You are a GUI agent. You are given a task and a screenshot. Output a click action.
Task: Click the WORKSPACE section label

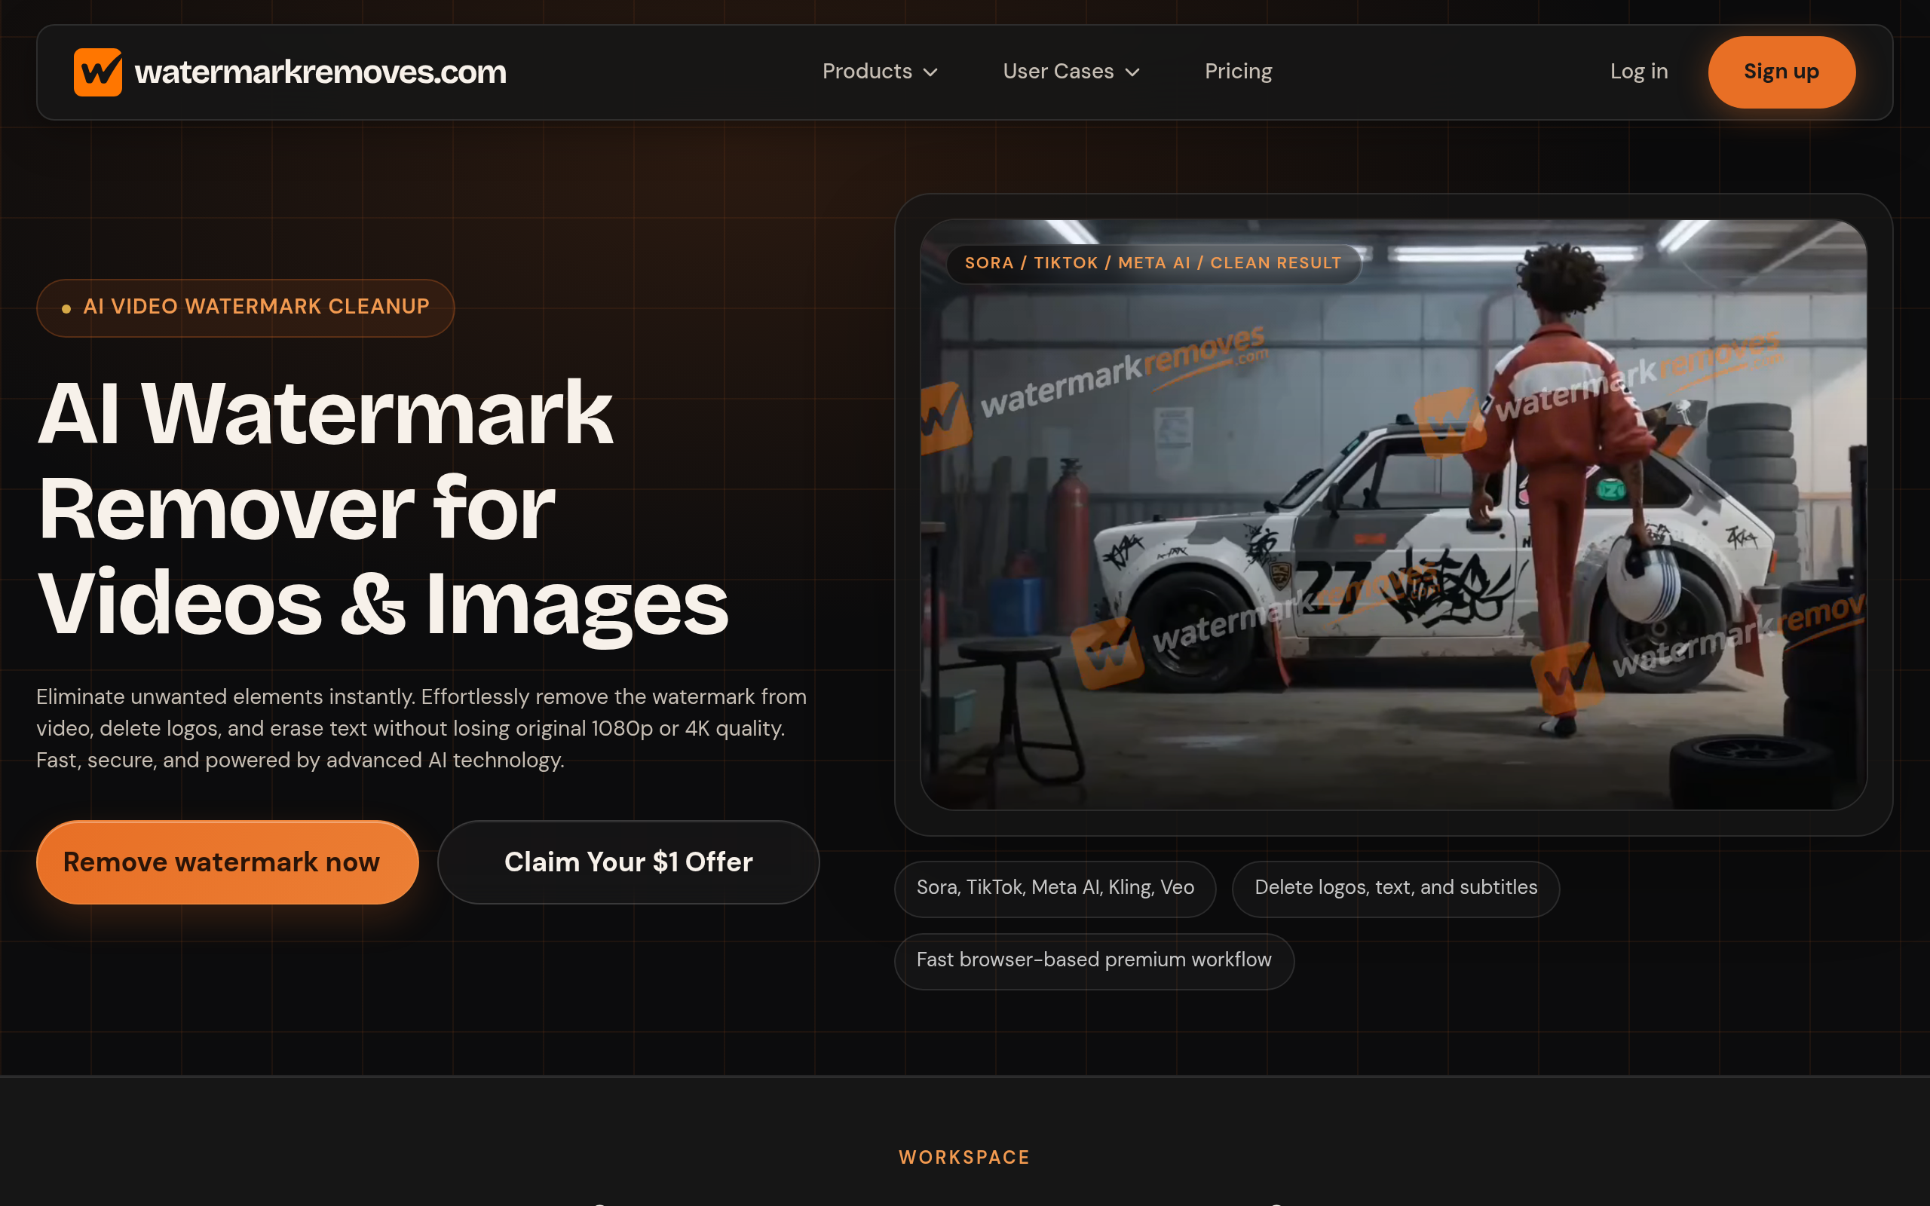964,1157
